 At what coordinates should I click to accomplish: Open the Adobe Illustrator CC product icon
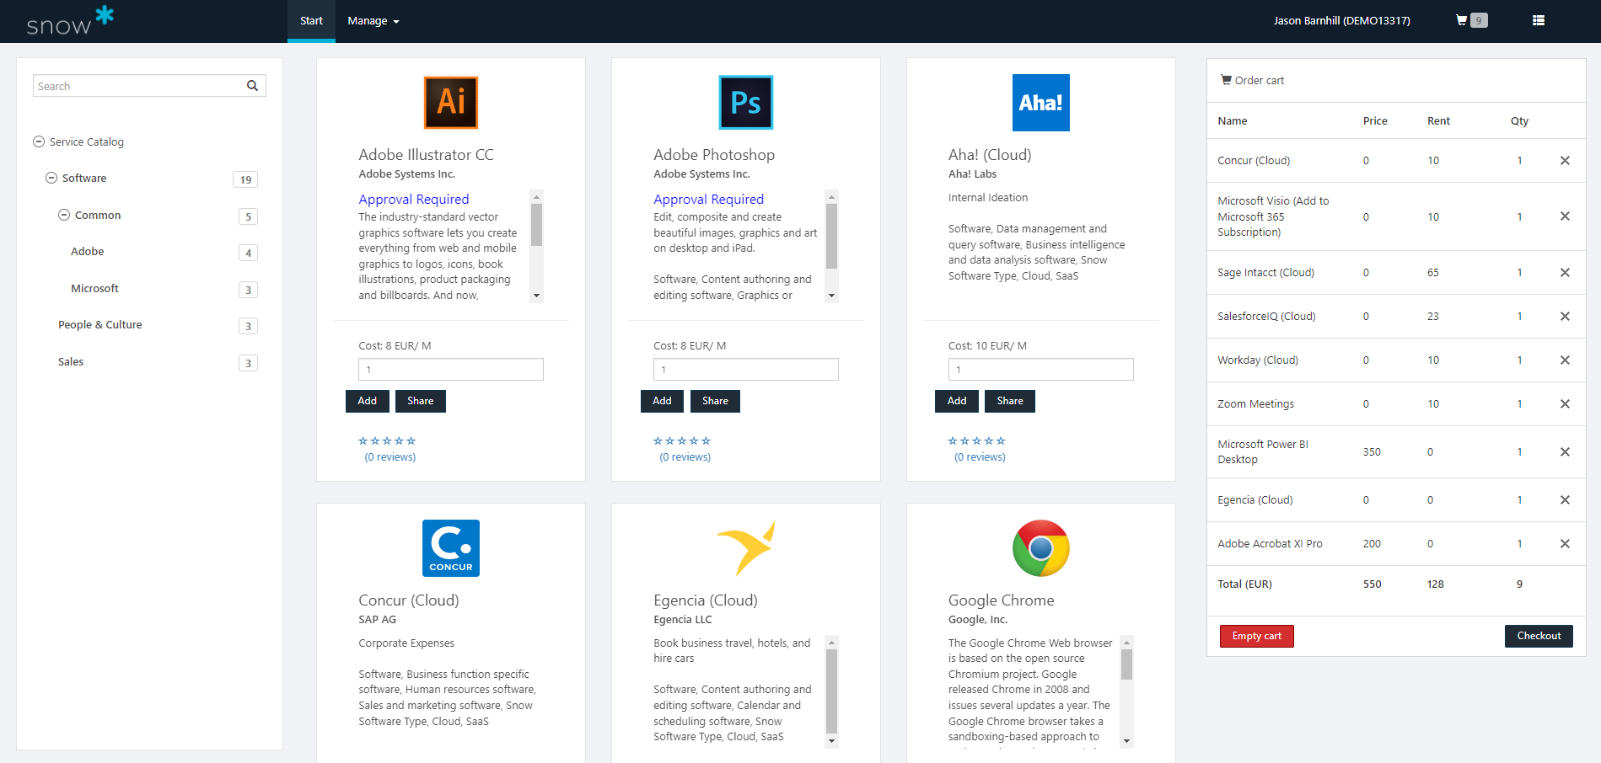451,103
